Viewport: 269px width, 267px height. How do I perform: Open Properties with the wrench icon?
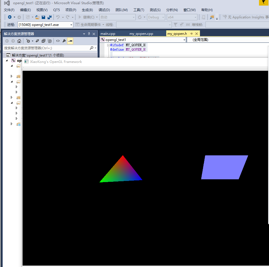[x=64, y=41]
